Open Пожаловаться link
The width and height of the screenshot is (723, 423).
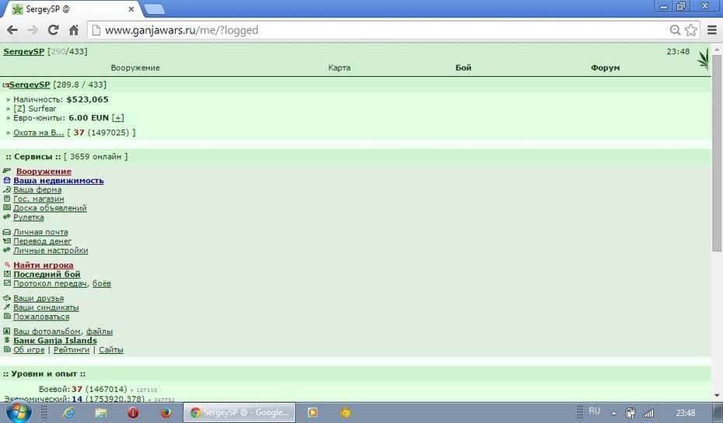41,317
